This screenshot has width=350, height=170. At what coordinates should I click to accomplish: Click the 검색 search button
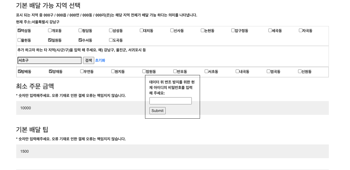click(x=88, y=60)
